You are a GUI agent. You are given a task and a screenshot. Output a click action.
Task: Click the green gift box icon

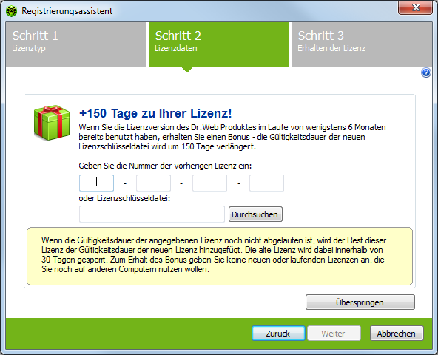(x=52, y=123)
